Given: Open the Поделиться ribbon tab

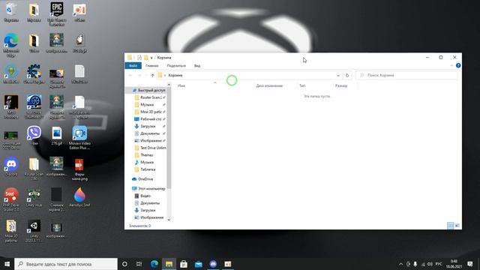Looking at the screenshot, I should pyautogui.click(x=176, y=65).
